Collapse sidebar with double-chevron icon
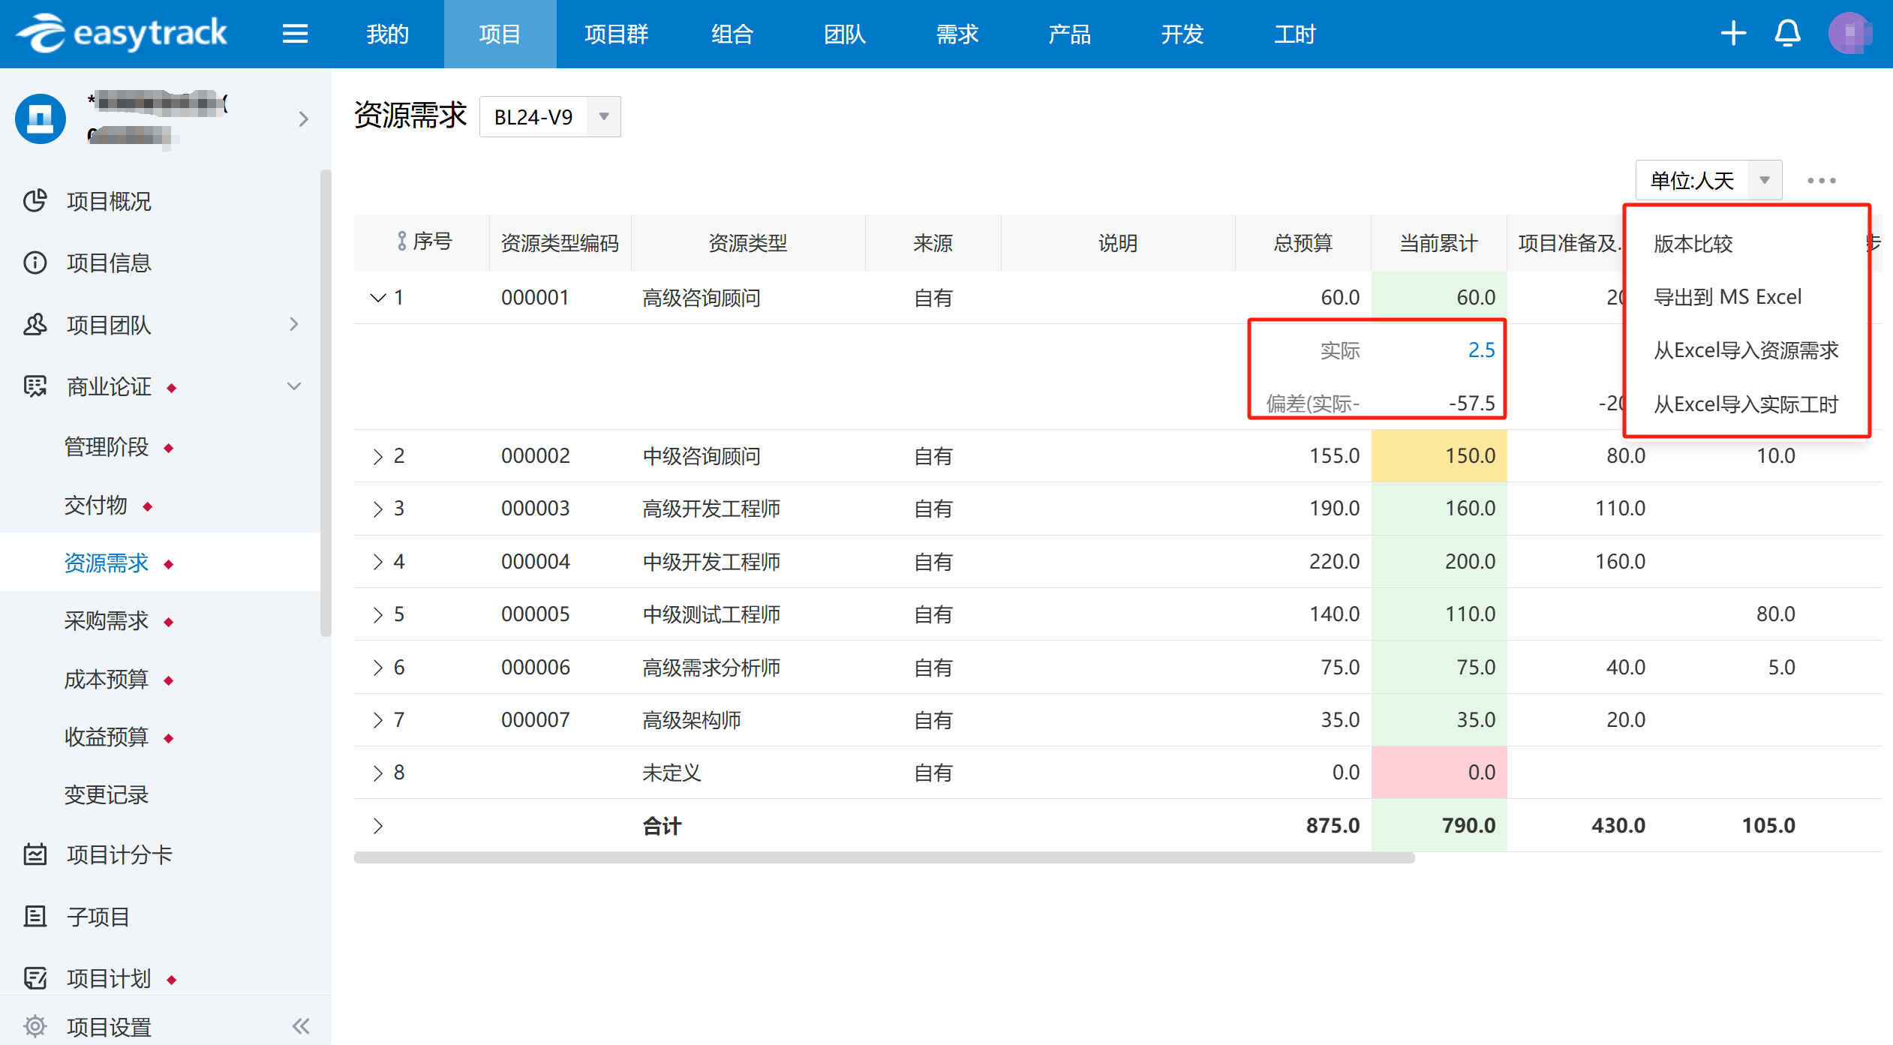1893x1045 pixels. [301, 1025]
